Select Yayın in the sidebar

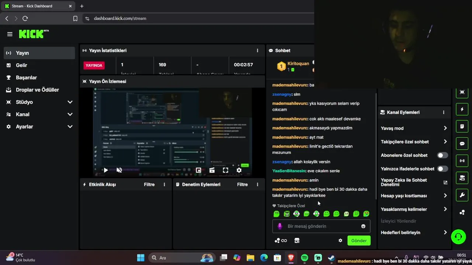39,53
